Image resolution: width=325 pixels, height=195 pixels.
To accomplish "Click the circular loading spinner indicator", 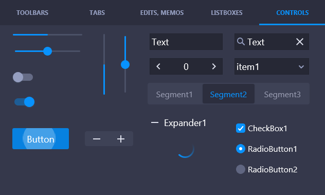I will [x=185, y=149].
